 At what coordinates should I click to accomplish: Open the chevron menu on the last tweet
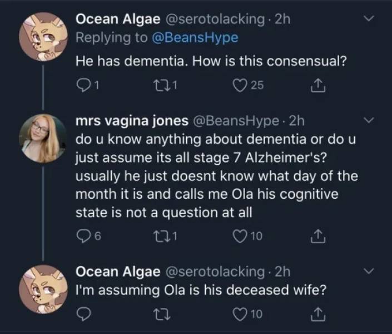click(368, 272)
